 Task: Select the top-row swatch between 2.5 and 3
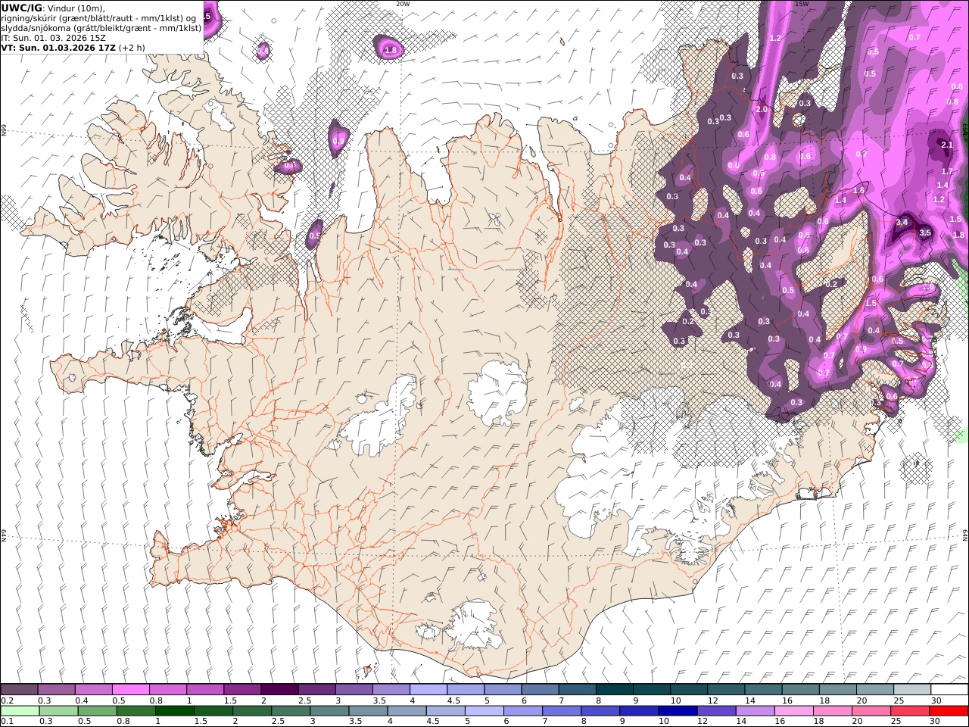(x=316, y=690)
